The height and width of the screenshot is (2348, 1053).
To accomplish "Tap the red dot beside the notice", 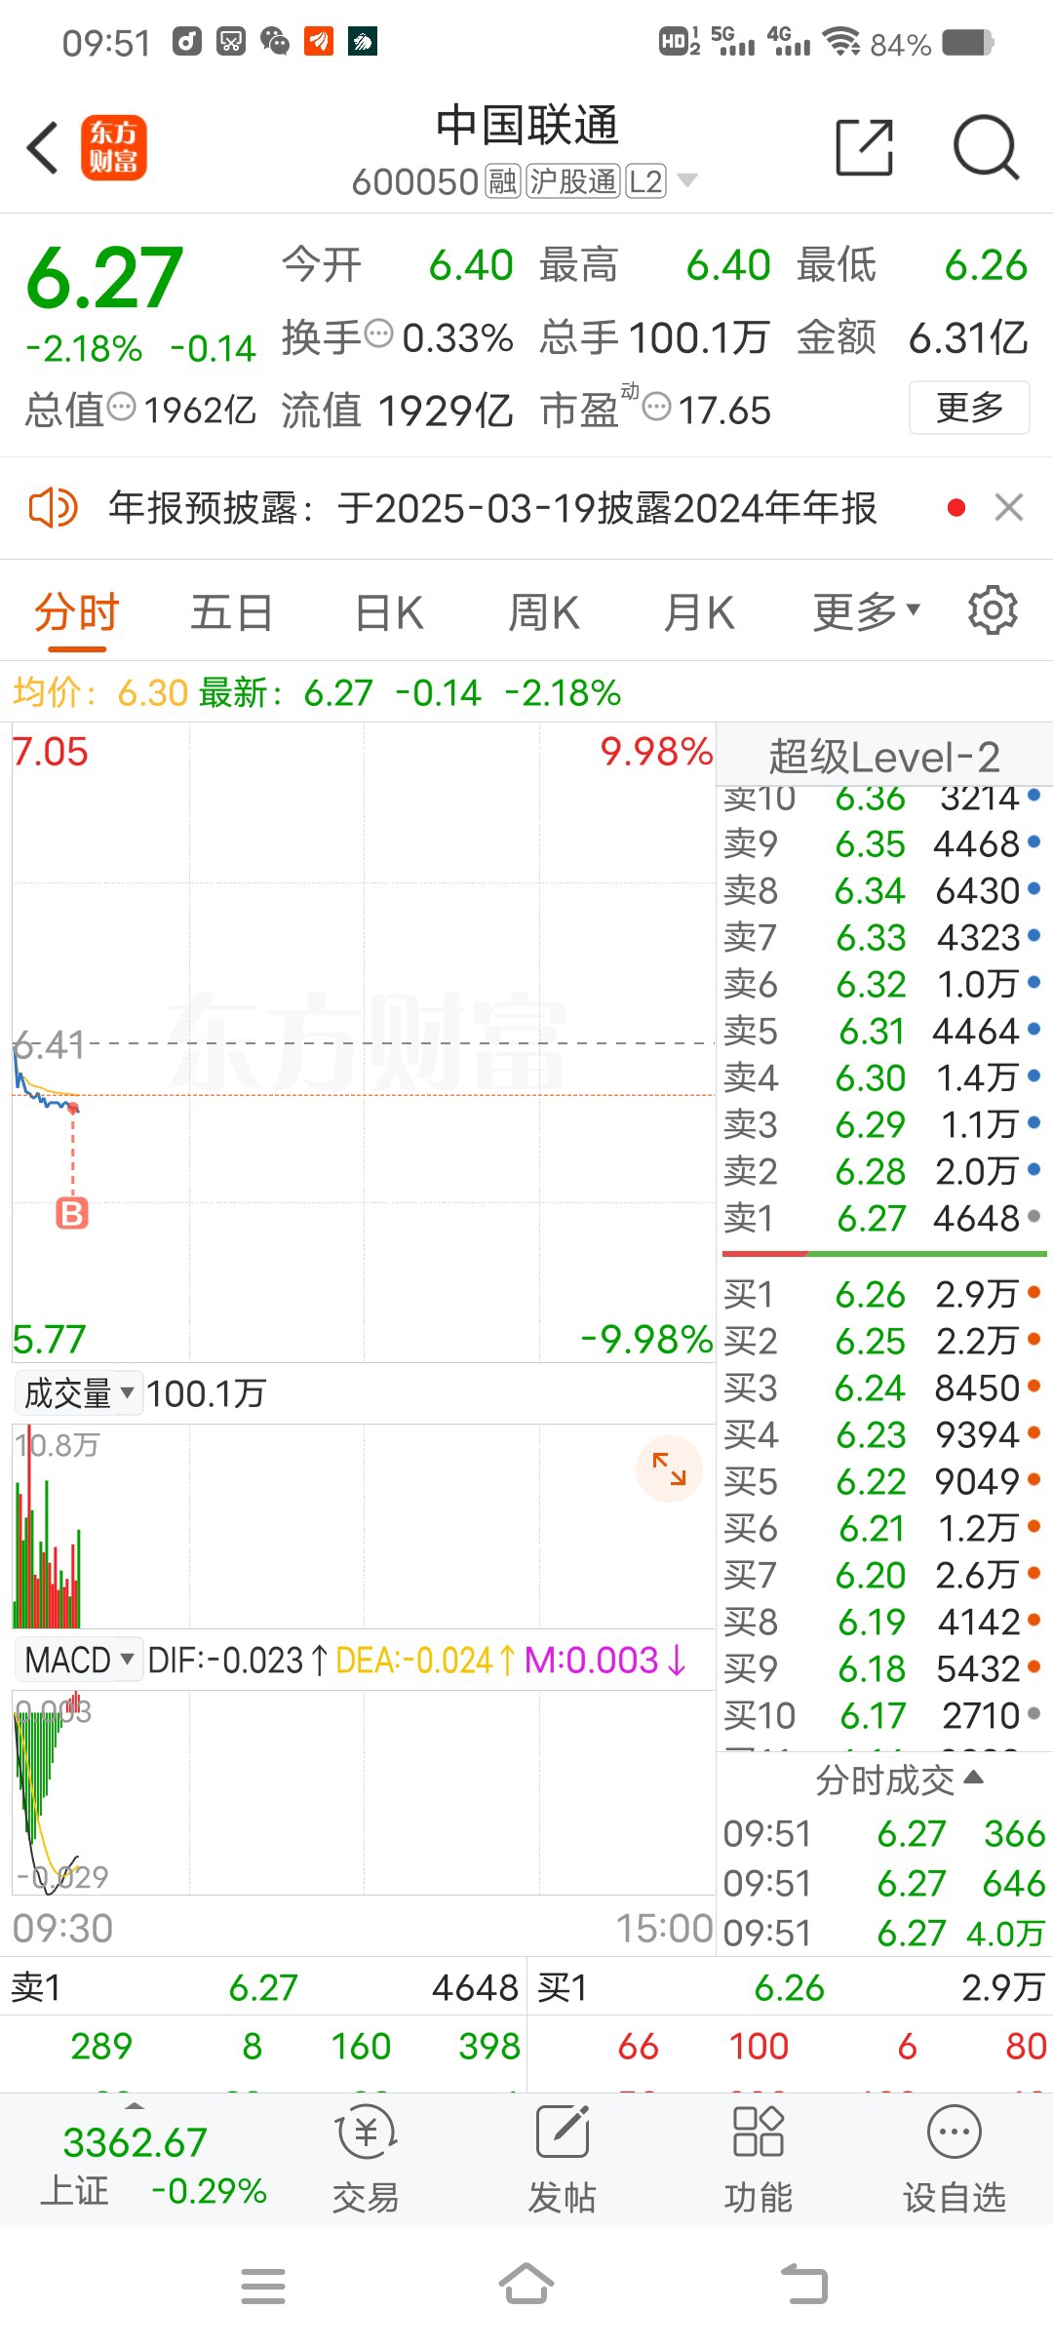I will coord(956,507).
